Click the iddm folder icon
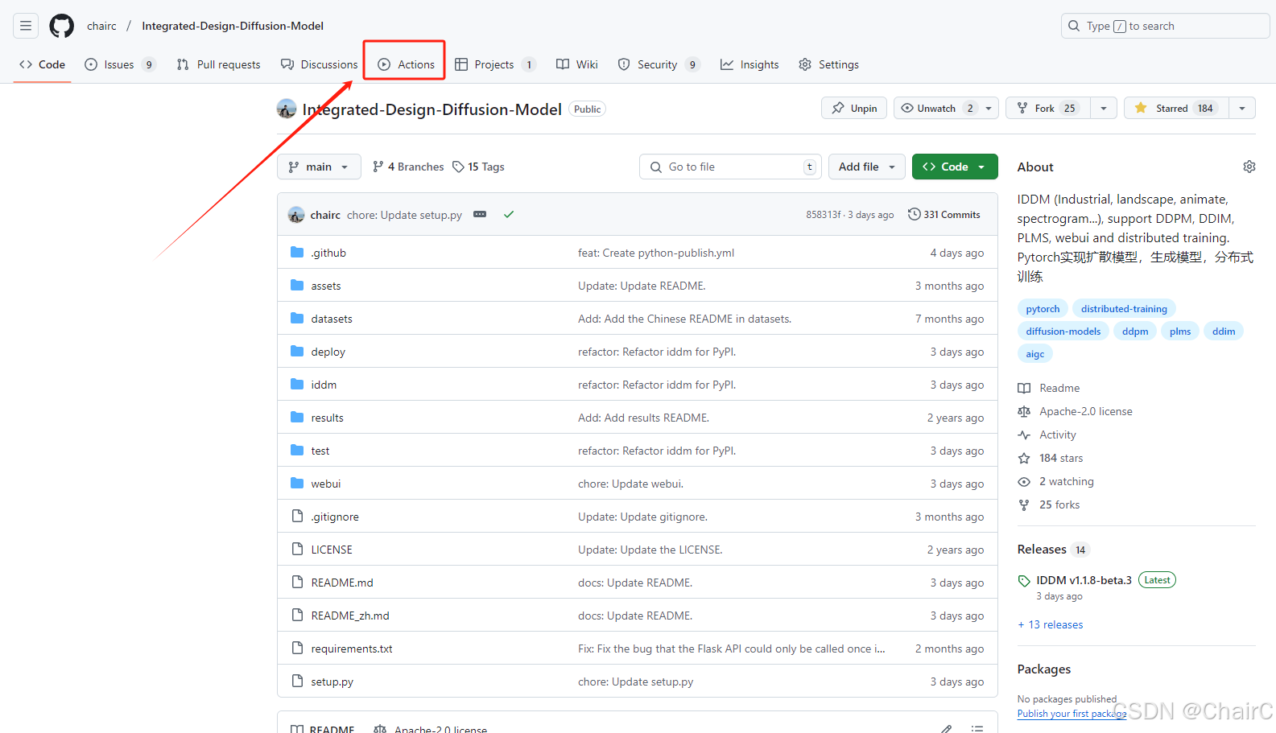 tap(297, 385)
